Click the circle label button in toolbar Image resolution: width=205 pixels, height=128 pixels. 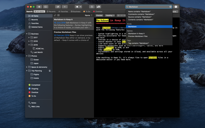click(x=77, y=7)
